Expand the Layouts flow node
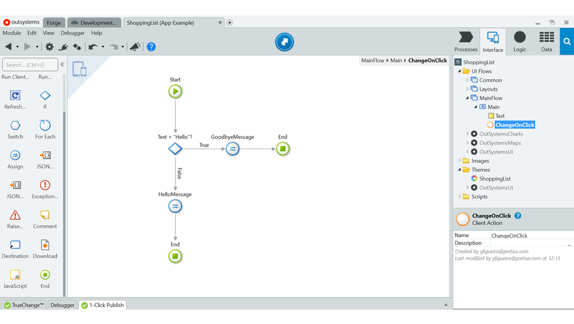Viewport: 574px width, 324px height. pos(468,89)
